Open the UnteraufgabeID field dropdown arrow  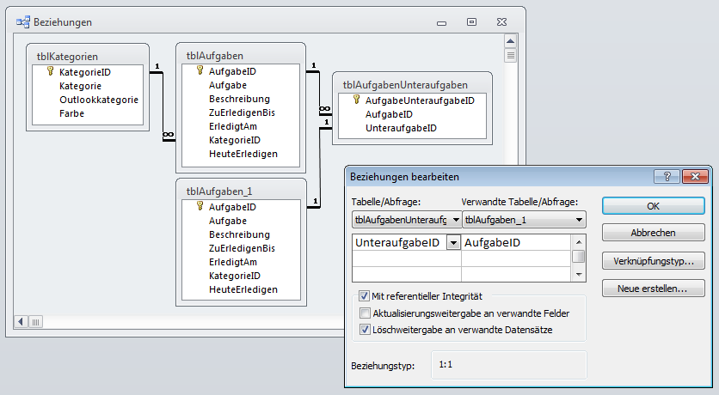click(x=453, y=243)
